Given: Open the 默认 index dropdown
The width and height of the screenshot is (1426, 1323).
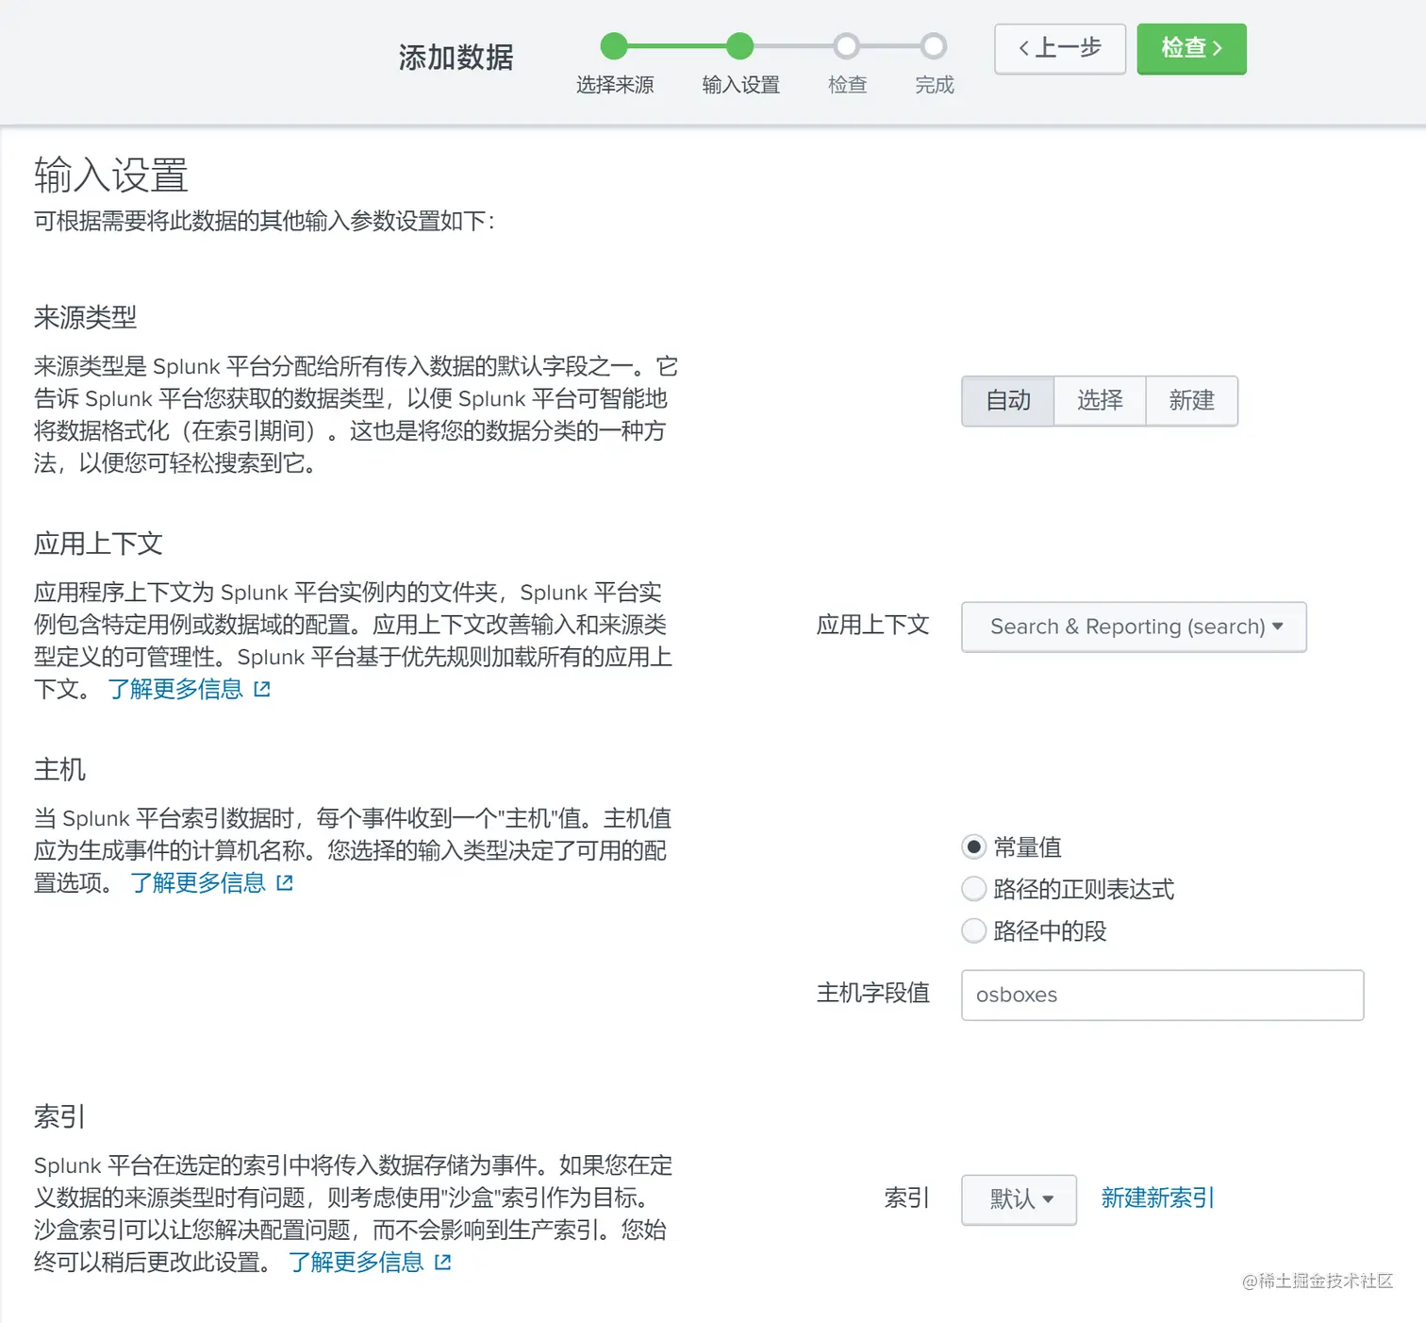Looking at the screenshot, I should [x=1019, y=1199].
